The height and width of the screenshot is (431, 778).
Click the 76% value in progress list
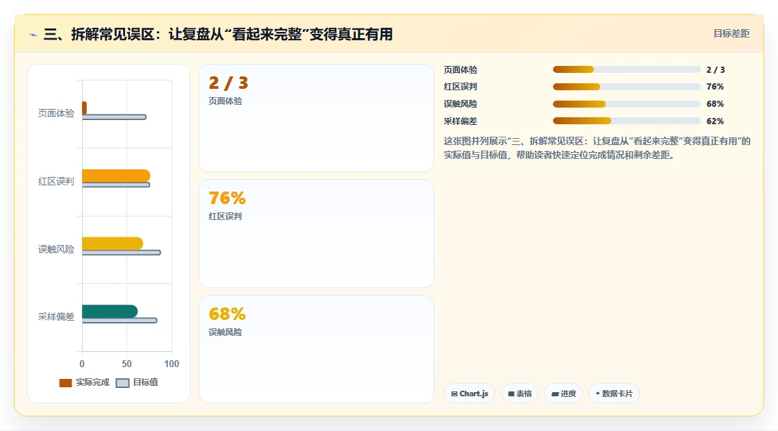click(715, 87)
